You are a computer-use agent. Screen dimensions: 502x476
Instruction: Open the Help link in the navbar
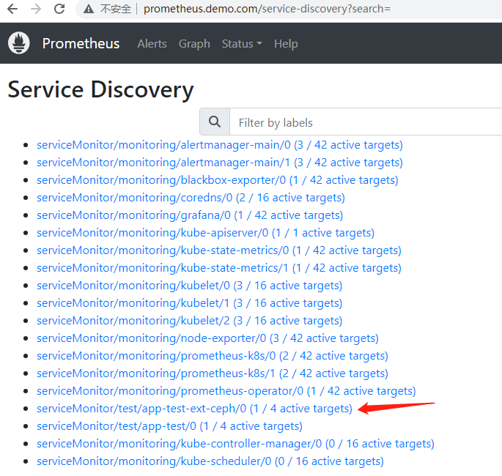(x=286, y=43)
